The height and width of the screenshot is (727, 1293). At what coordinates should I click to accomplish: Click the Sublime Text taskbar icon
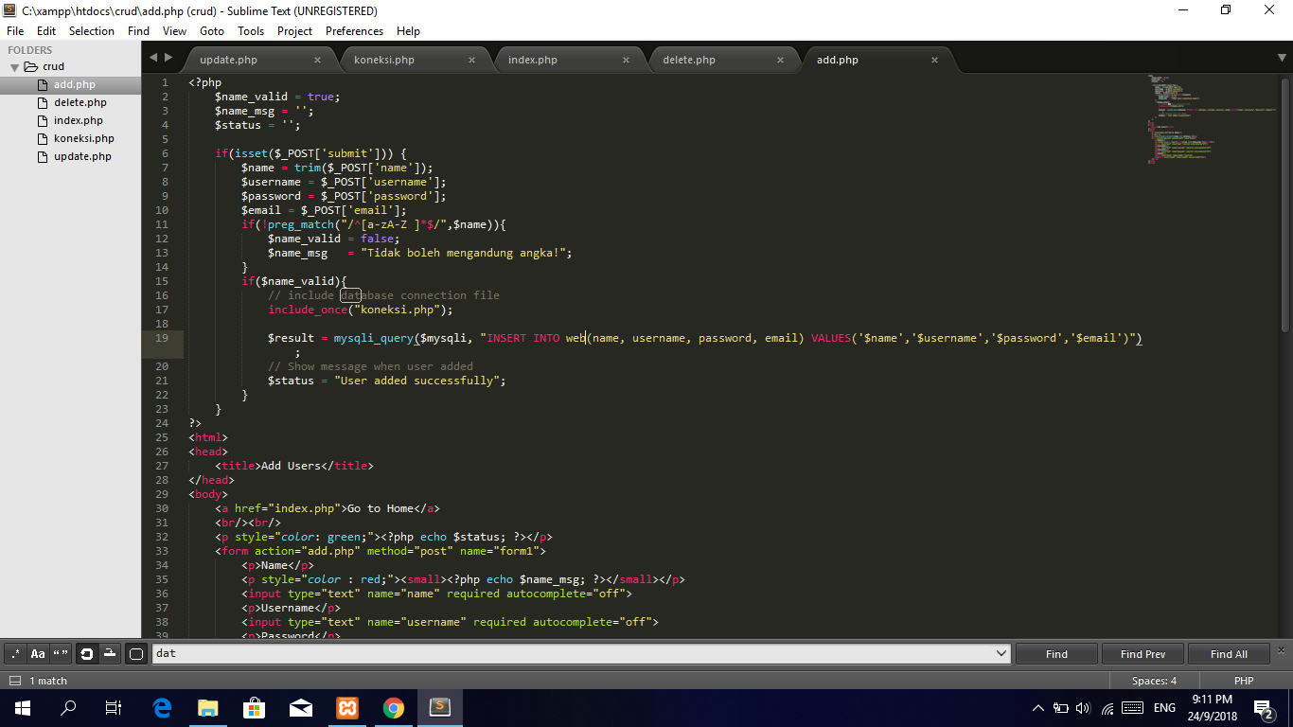tap(440, 708)
